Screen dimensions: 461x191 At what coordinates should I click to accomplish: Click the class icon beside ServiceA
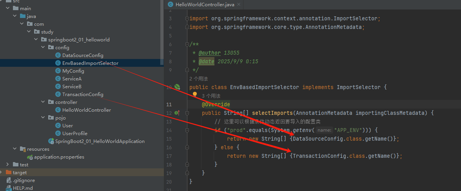pyautogui.click(x=58, y=79)
